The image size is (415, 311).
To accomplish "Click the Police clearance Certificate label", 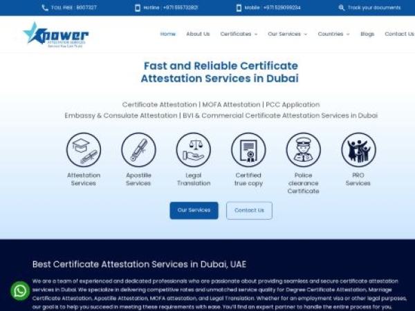I will 304,183.
